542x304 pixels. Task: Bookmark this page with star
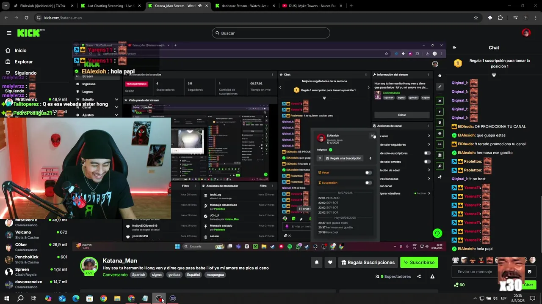coord(476,18)
